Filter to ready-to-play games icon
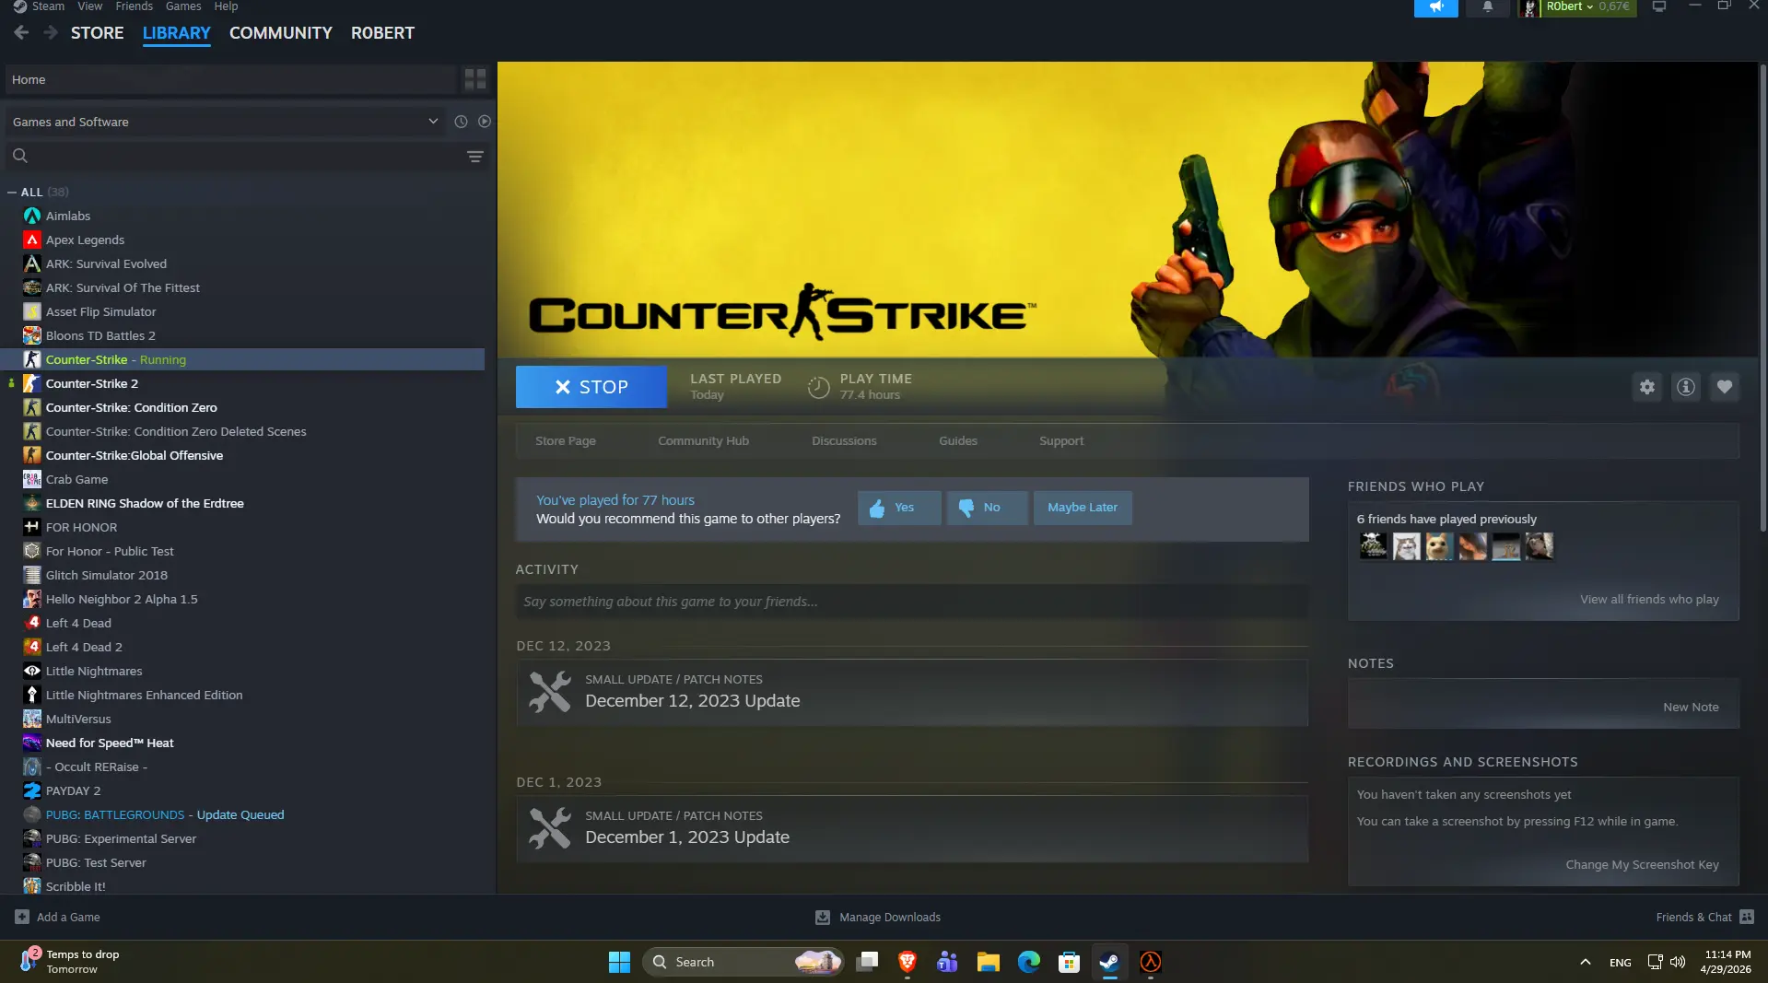The height and width of the screenshot is (983, 1768). click(x=485, y=122)
